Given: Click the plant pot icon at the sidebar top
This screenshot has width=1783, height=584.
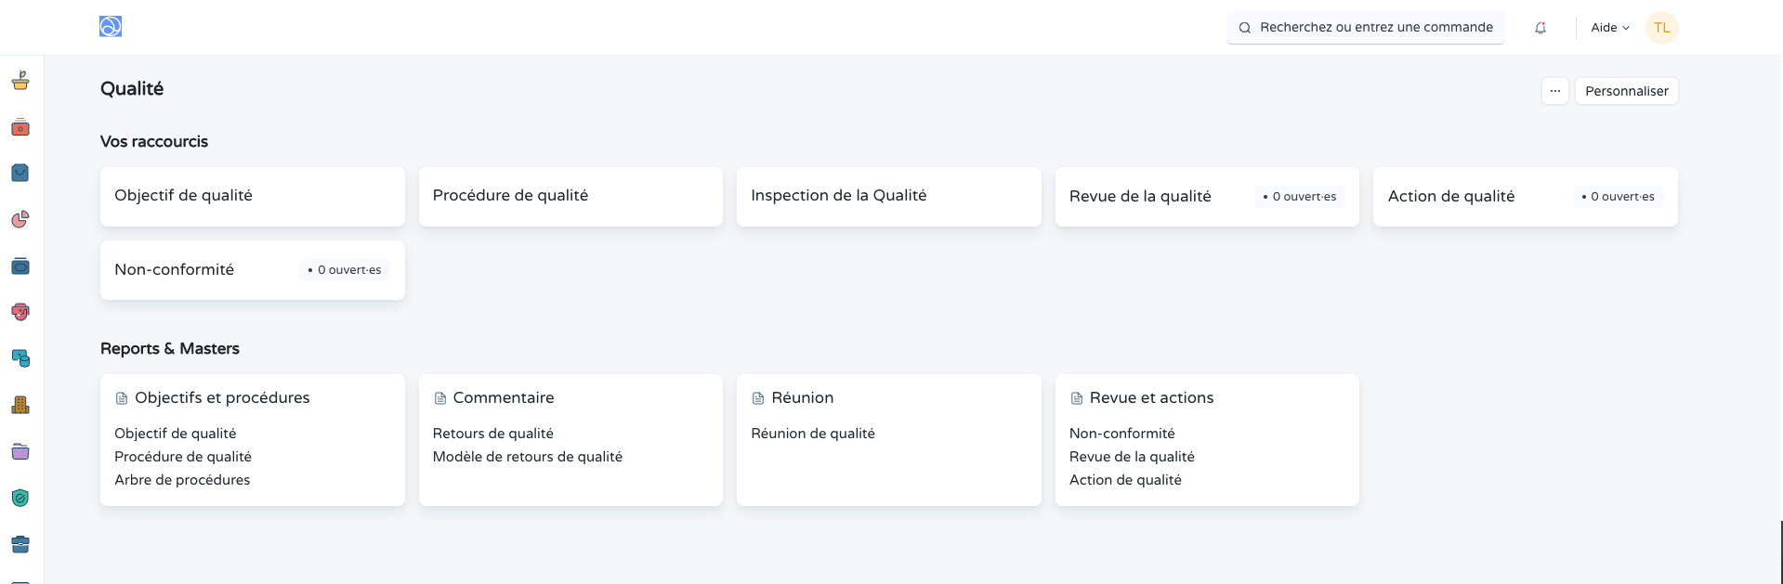Looking at the screenshot, I should pyautogui.click(x=20, y=81).
